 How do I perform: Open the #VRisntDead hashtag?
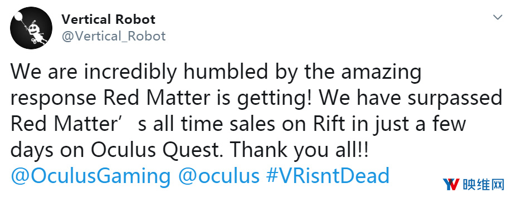pyautogui.click(x=328, y=176)
